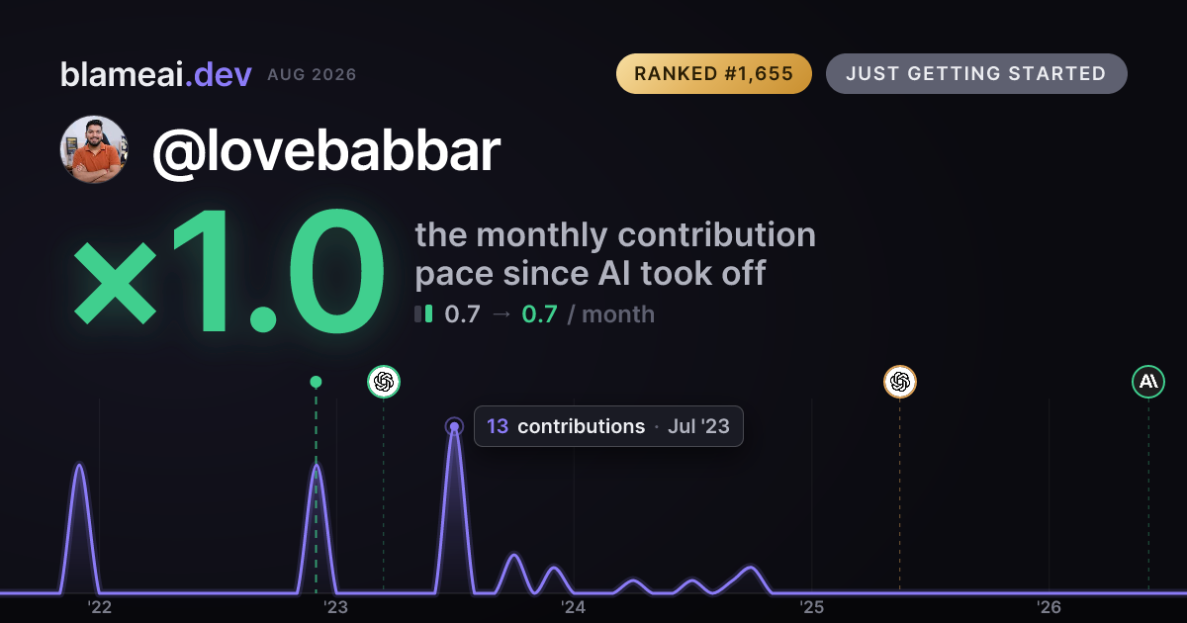The height and width of the screenshot is (623, 1187).
Task: Click the orange-ringed OpenAI logo marker
Action: tap(899, 381)
